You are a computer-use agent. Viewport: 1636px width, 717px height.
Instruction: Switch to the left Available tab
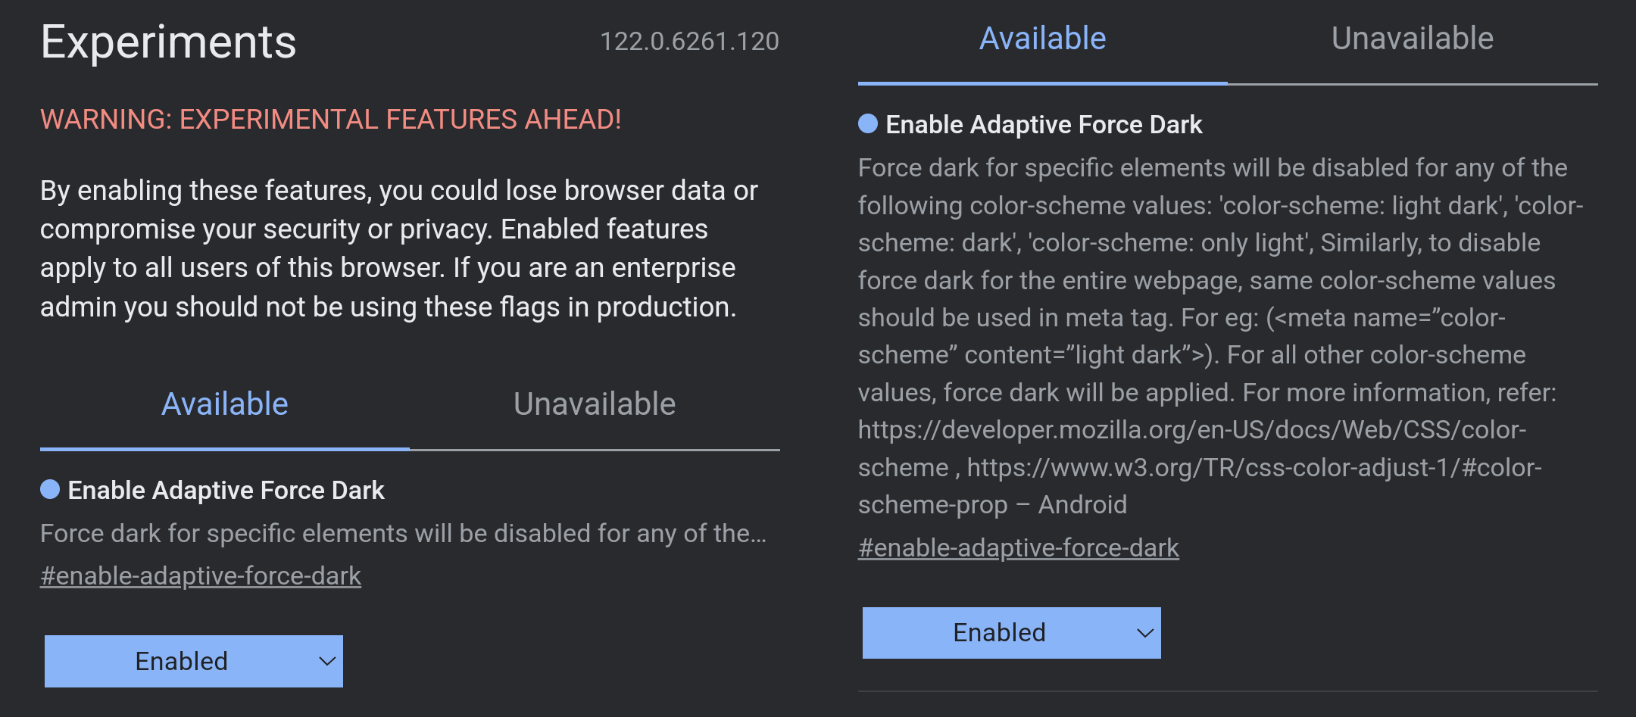click(225, 404)
